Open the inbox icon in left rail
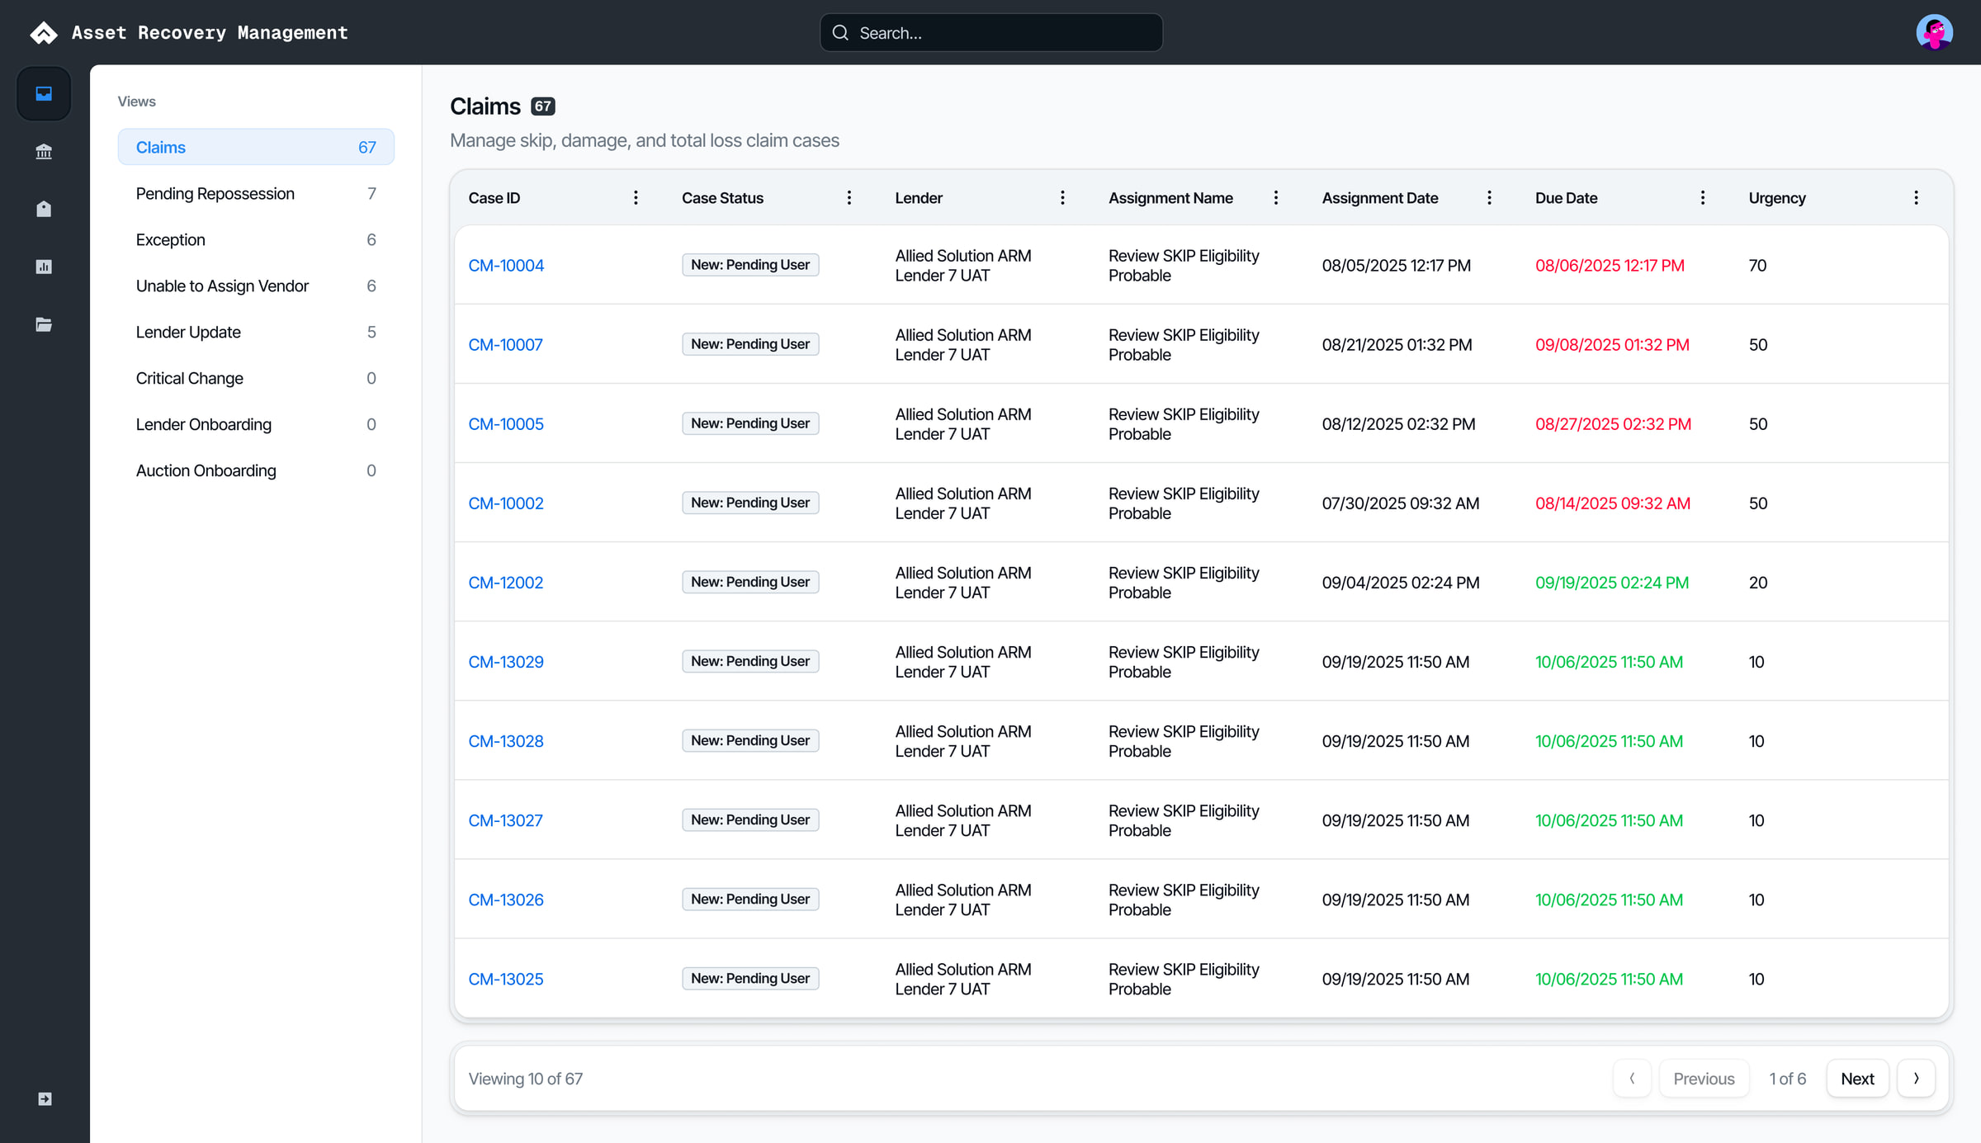This screenshot has width=1981, height=1143. click(x=44, y=93)
